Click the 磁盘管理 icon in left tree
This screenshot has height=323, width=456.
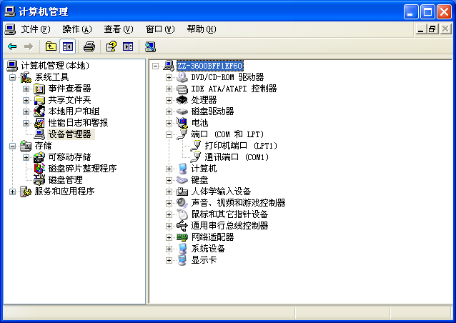click(x=39, y=180)
